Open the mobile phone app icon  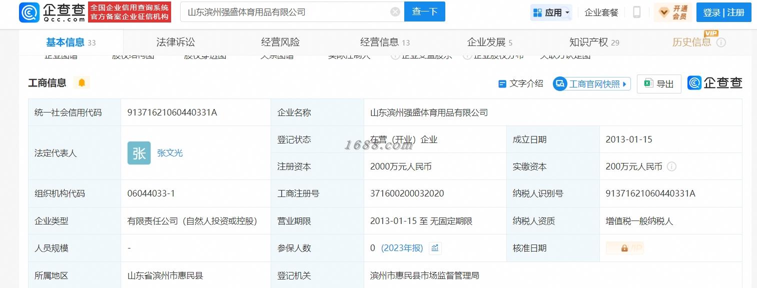(636, 12)
